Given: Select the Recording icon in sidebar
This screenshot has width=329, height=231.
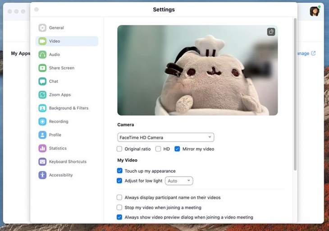Looking at the screenshot, I should 42,121.
